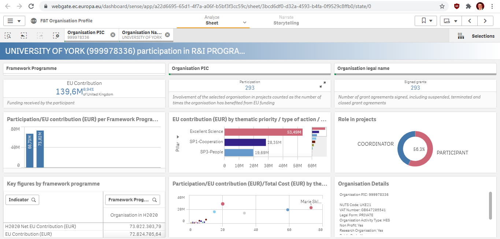The image size is (500, 239).
Task: Click the Excellent Science red bar
Action: pos(263,132)
